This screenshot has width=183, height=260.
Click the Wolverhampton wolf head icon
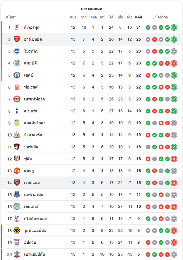click(17, 230)
